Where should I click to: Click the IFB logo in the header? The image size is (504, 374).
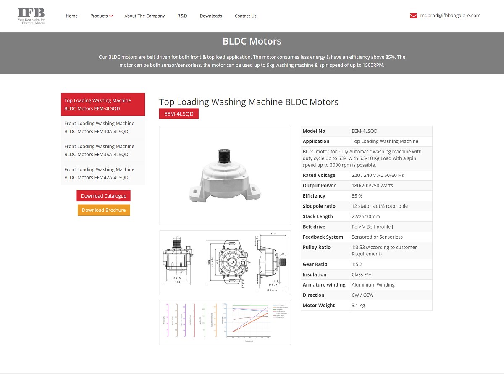(x=31, y=16)
